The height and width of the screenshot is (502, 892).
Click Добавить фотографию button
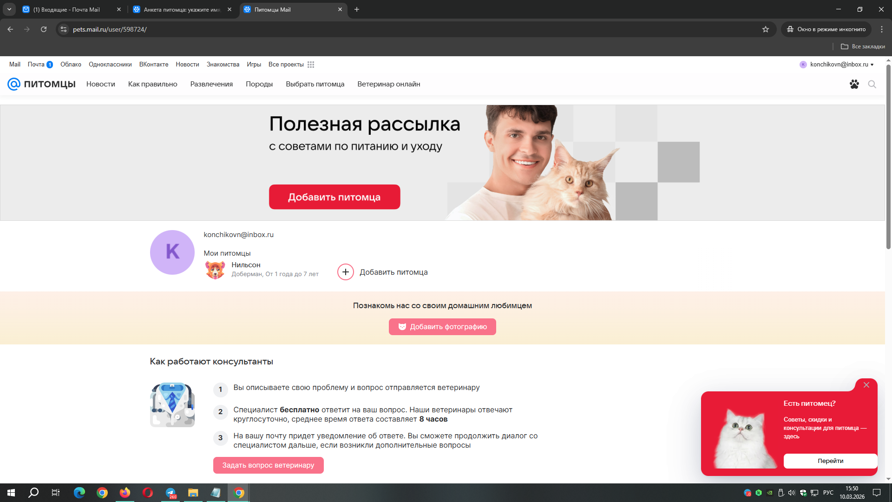442,327
